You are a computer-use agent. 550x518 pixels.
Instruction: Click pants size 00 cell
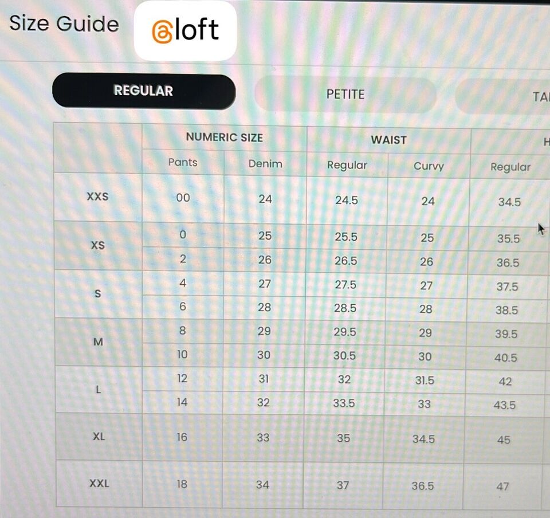pyautogui.click(x=183, y=198)
